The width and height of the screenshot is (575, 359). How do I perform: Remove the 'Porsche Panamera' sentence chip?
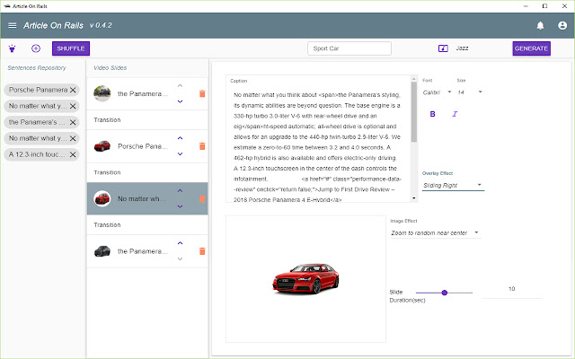click(73, 90)
